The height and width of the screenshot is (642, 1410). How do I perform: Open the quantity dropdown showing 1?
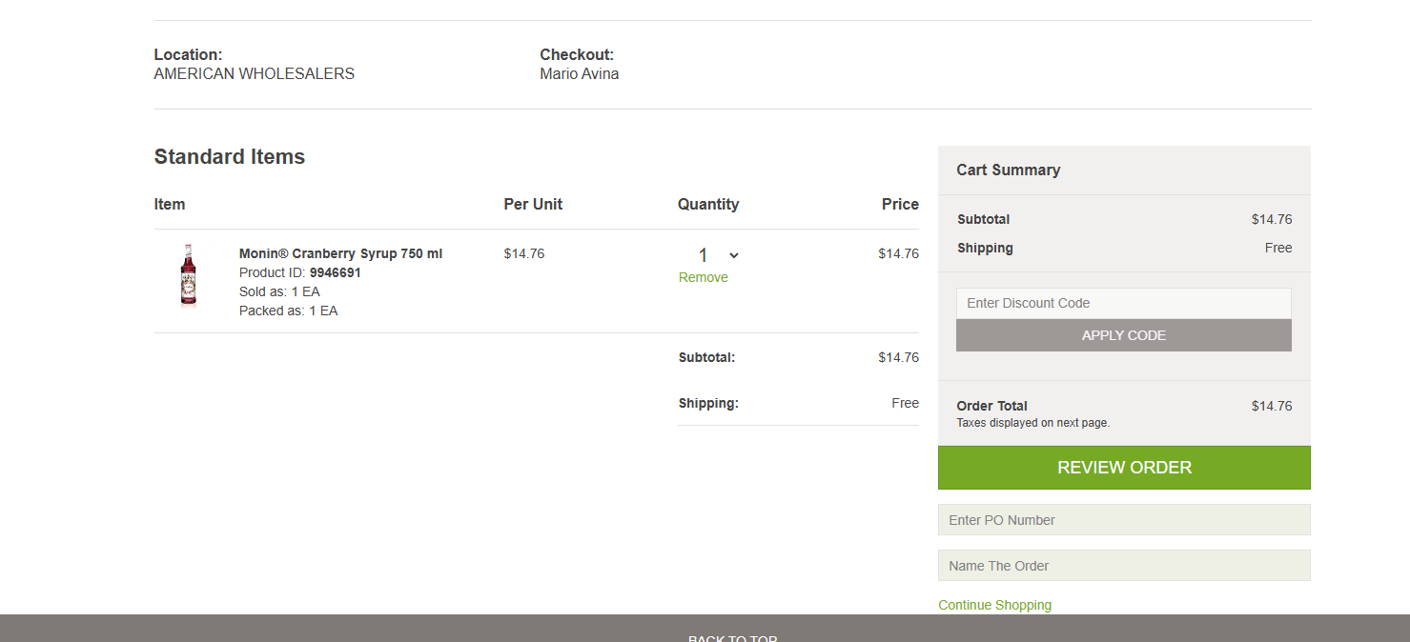(x=718, y=255)
